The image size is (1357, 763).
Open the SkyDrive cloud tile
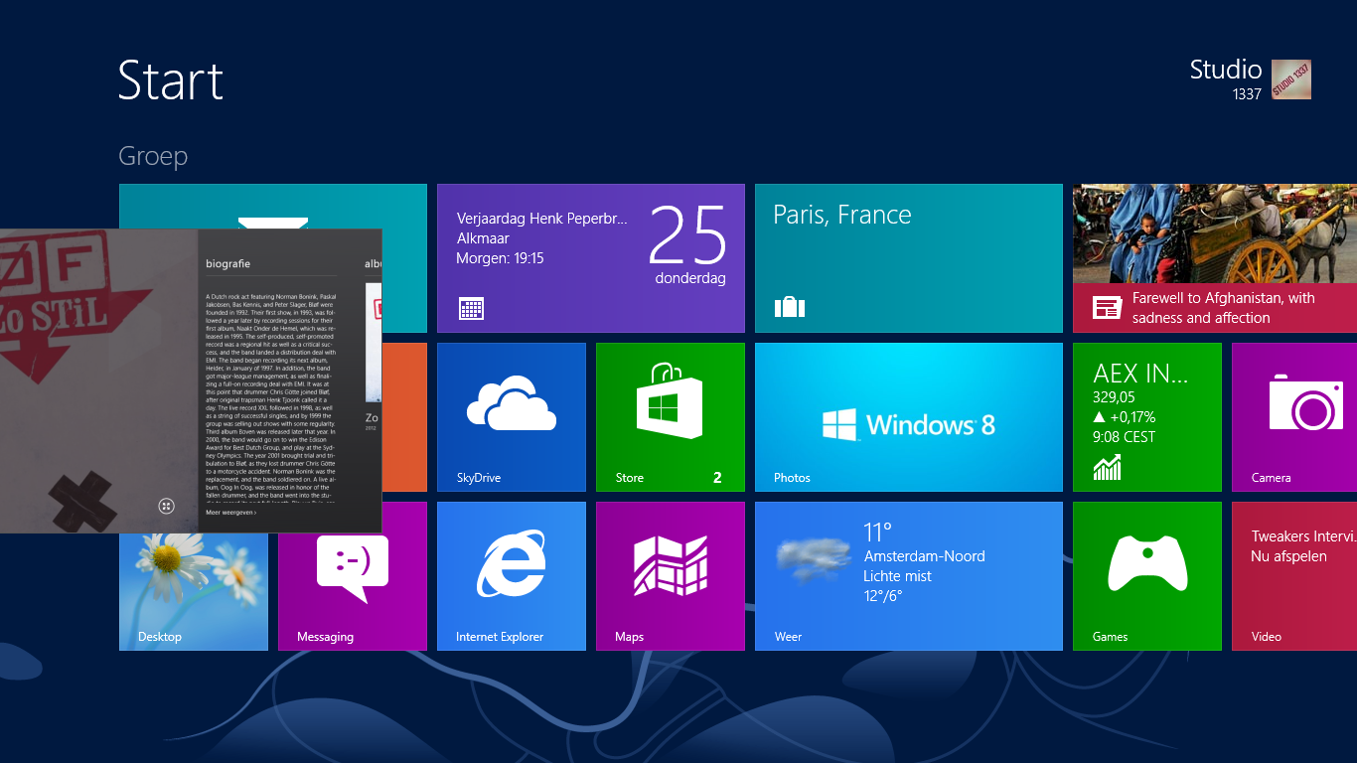tap(512, 417)
